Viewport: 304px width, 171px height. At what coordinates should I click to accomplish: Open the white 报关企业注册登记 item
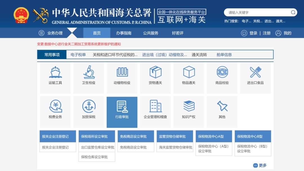point(58,147)
